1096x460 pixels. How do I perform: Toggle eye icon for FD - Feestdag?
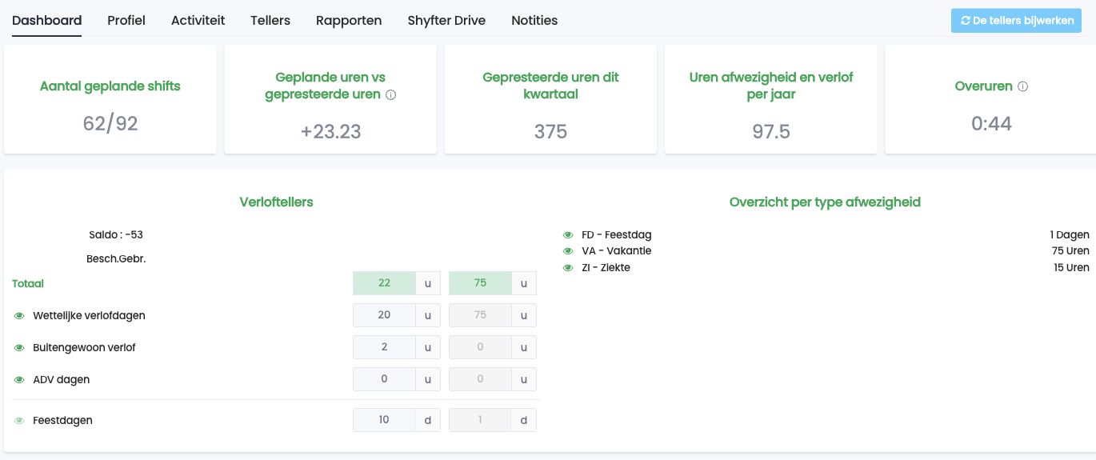click(569, 235)
